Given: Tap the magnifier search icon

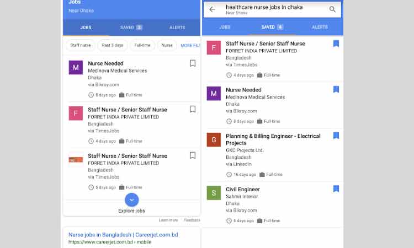Looking at the screenshot, I should [332, 9].
